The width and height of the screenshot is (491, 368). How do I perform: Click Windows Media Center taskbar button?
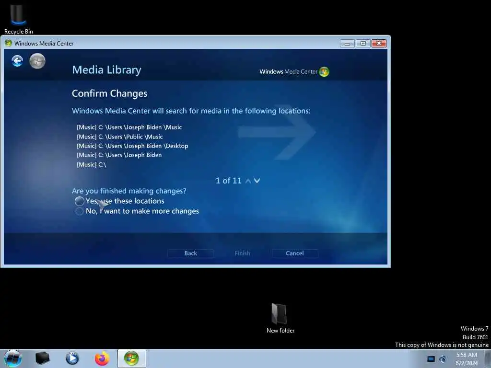131,358
